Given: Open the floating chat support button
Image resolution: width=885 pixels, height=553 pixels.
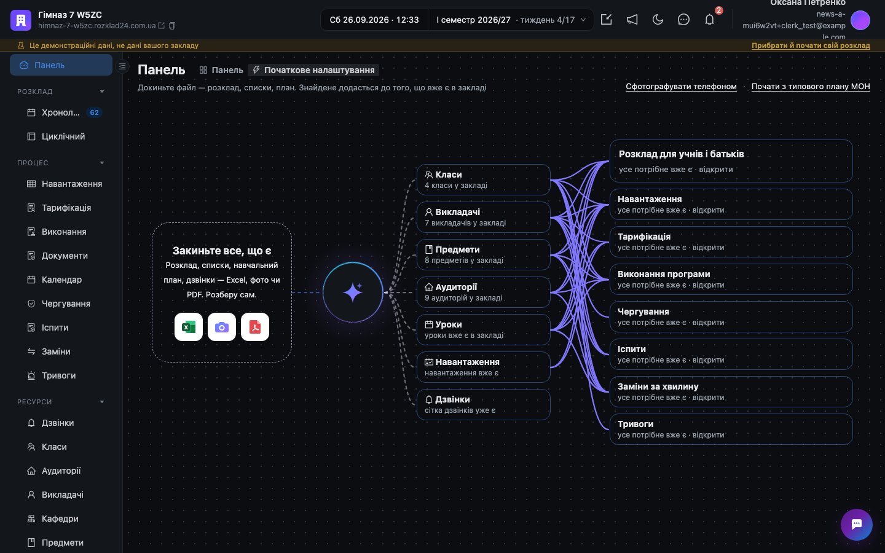Looking at the screenshot, I should (857, 525).
